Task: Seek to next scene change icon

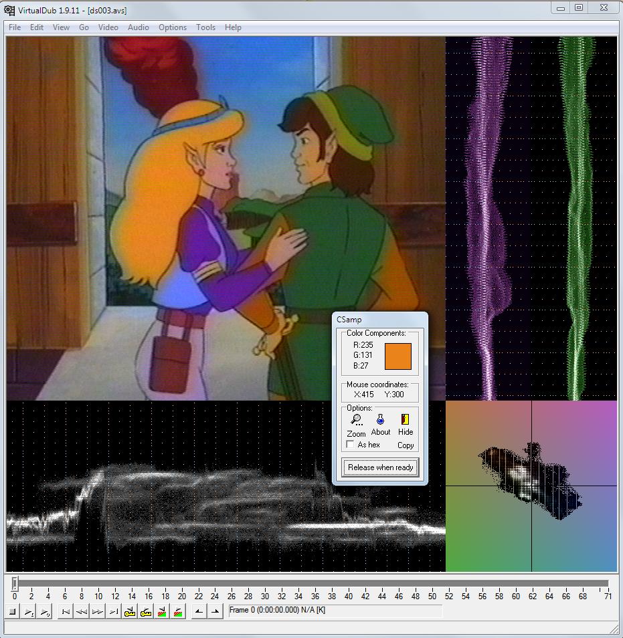Action: (x=179, y=611)
